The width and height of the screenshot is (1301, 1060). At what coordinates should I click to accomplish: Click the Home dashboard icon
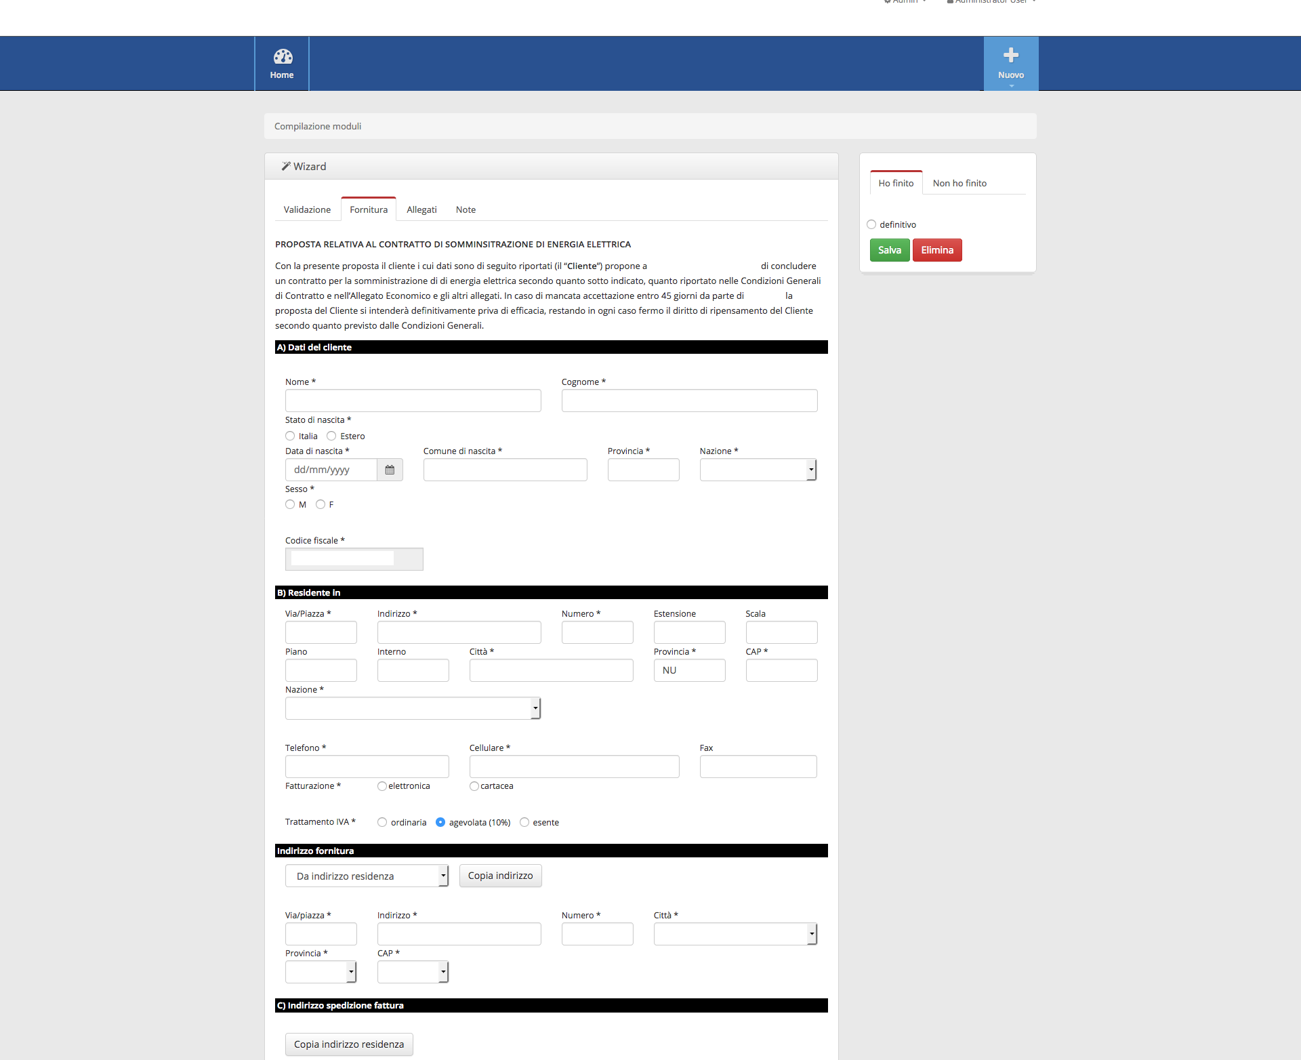(283, 57)
